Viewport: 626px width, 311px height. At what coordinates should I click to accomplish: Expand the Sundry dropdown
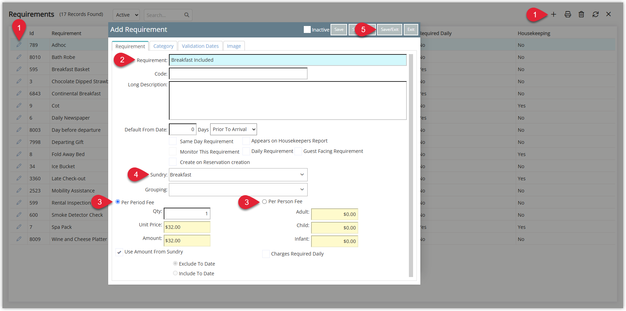click(238, 175)
